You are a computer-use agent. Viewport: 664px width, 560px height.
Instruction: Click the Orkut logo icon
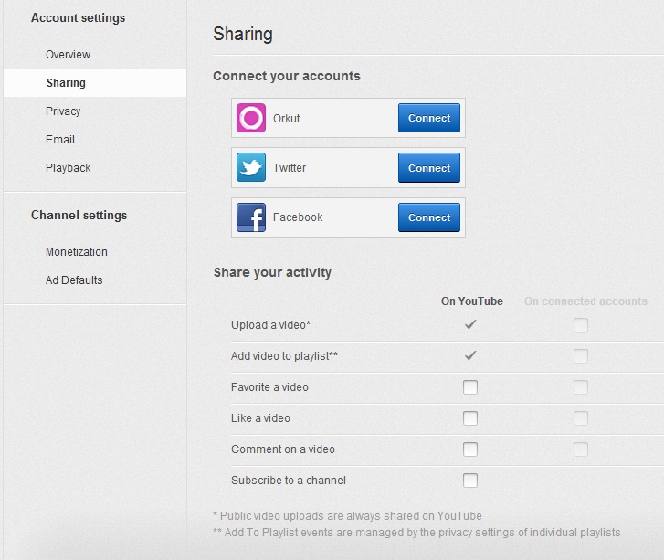click(x=251, y=119)
